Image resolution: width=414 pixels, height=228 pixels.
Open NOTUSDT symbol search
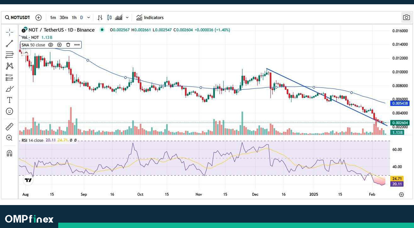(x=17, y=18)
